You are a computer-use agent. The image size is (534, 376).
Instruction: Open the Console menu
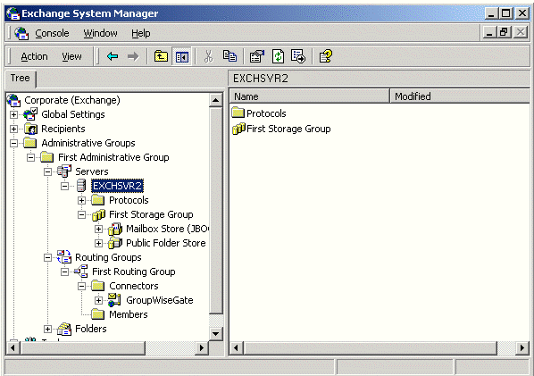(52, 33)
